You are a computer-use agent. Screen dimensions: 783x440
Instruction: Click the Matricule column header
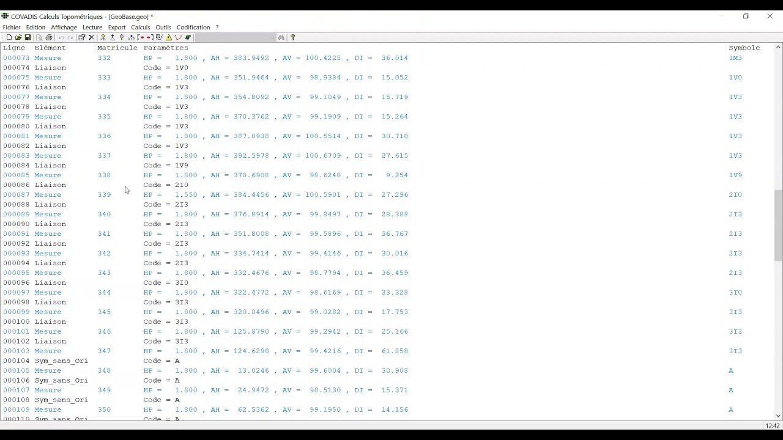tap(117, 48)
